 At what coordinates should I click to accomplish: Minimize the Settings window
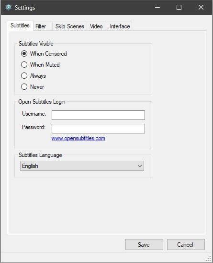click(157, 7)
